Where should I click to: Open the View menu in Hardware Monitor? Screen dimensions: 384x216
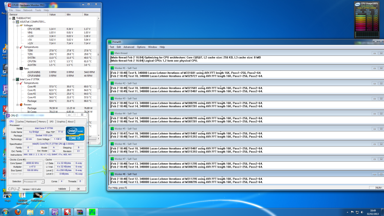(18, 10)
